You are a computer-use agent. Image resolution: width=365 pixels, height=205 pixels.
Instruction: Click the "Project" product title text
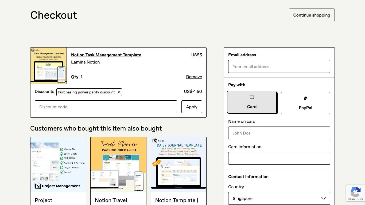tap(43, 200)
